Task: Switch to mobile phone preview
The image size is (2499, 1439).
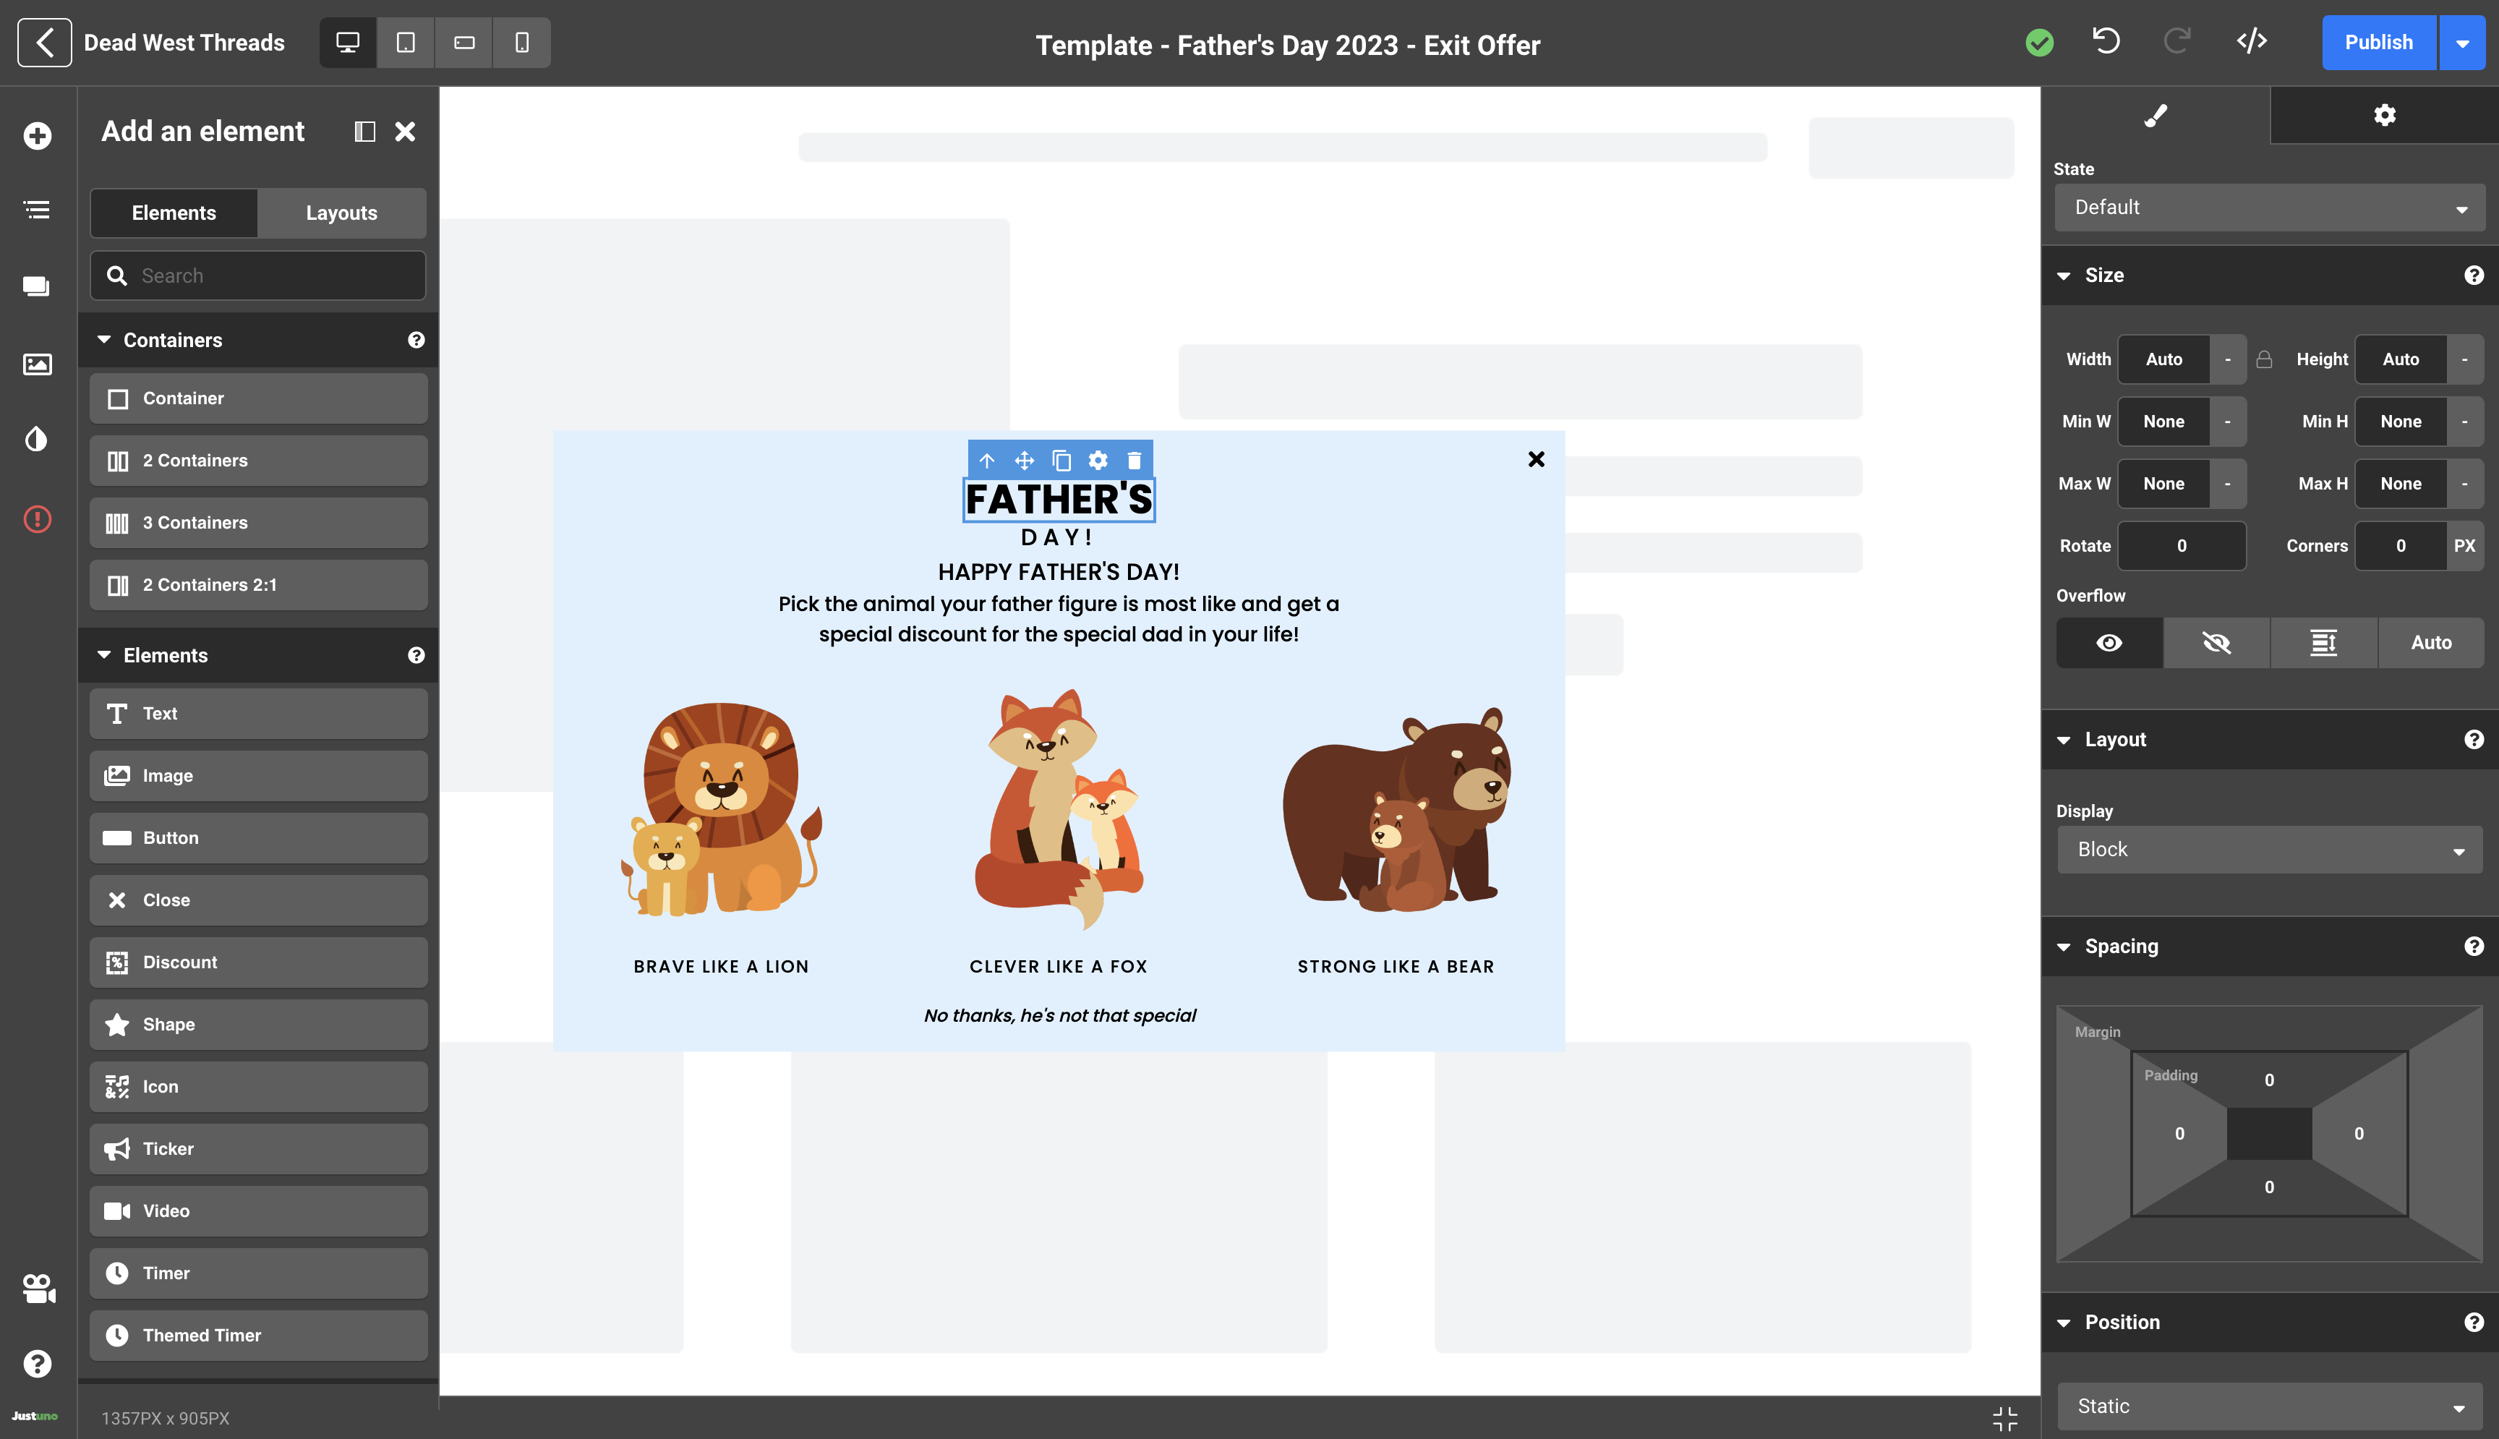Action: coord(522,43)
